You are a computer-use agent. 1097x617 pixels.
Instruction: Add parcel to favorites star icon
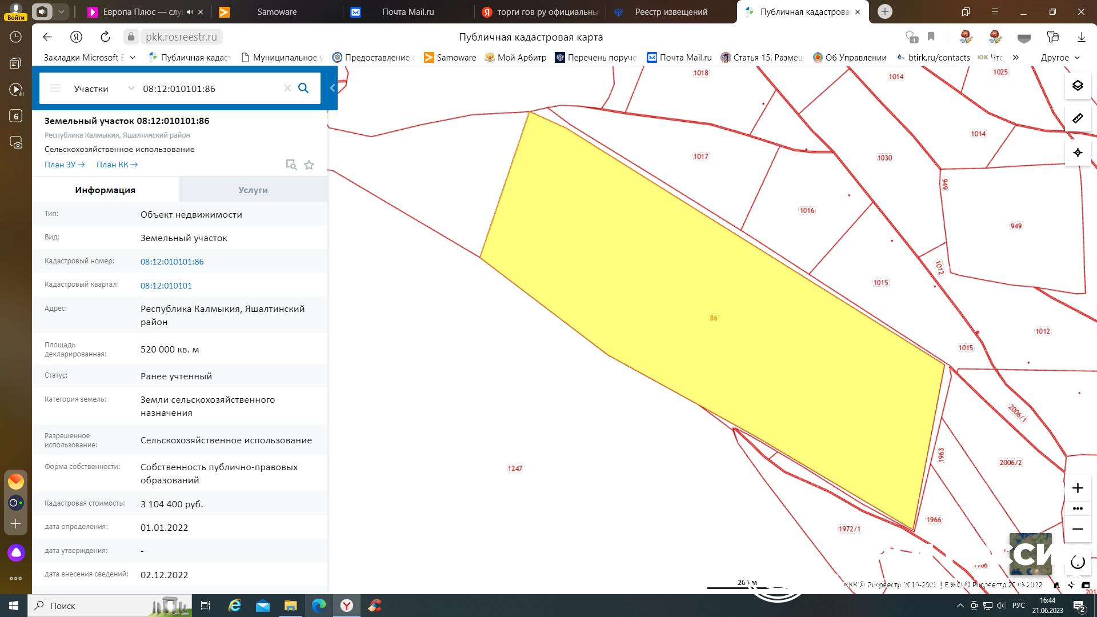[x=309, y=165]
